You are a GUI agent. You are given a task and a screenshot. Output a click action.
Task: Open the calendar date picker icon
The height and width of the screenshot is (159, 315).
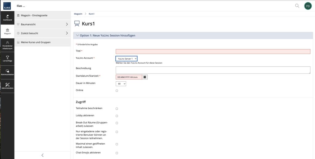[x=145, y=77]
